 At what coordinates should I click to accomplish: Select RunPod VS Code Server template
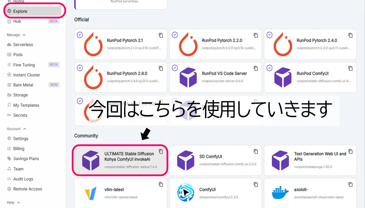click(215, 77)
